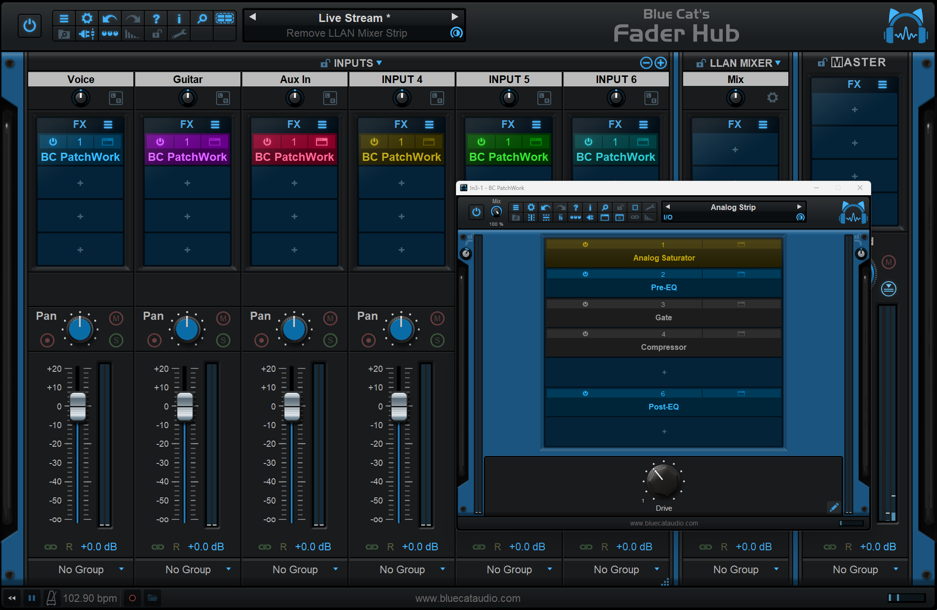Click BC PatchWork on the INPUT 4 strip
This screenshot has height=610, width=937.
[x=402, y=157]
